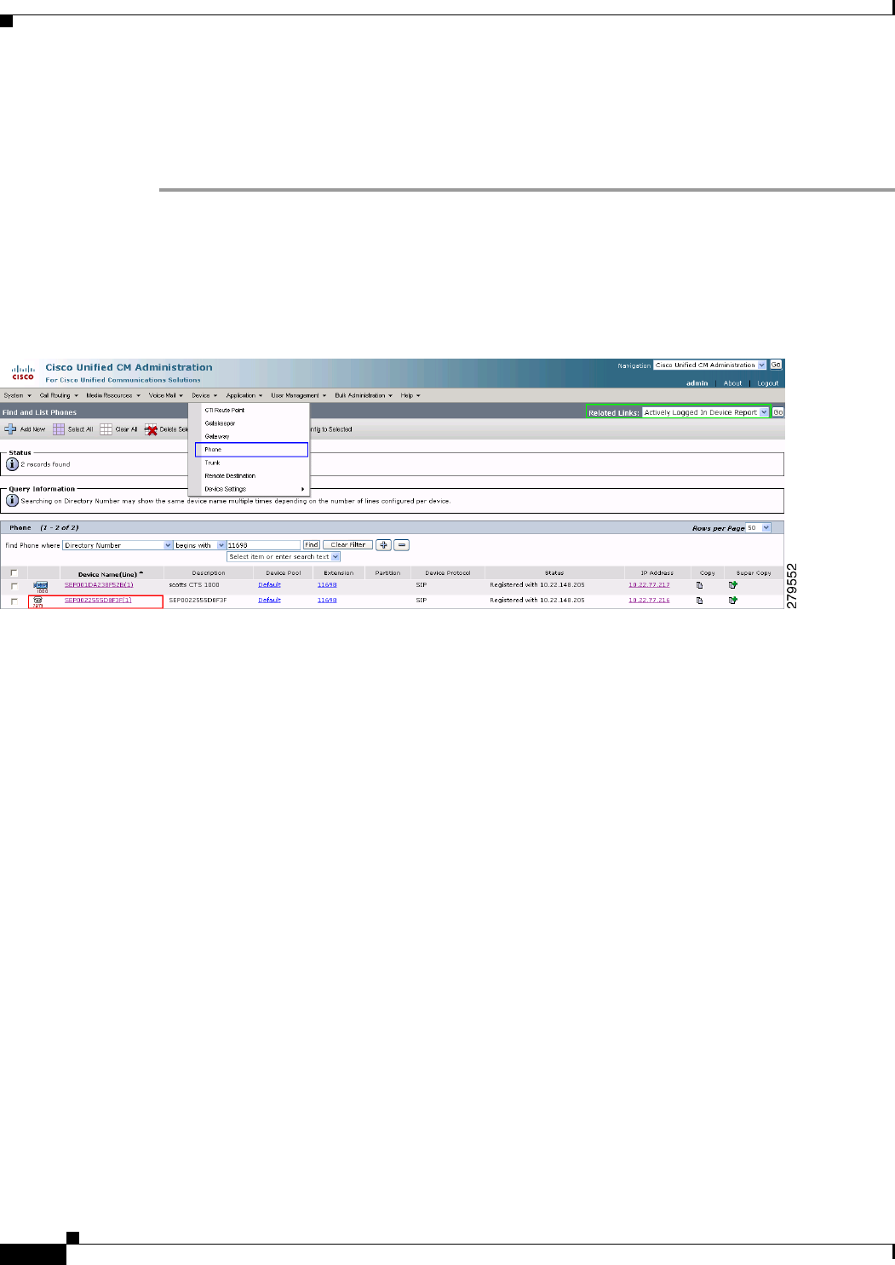This screenshot has width=895, height=1265.
Task: Open the Directory Number search field dropdown
Action: point(118,545)
